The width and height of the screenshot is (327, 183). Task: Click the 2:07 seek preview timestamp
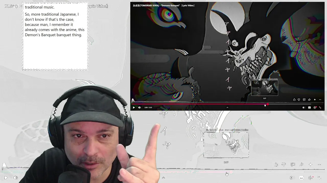tap(265, 98)
